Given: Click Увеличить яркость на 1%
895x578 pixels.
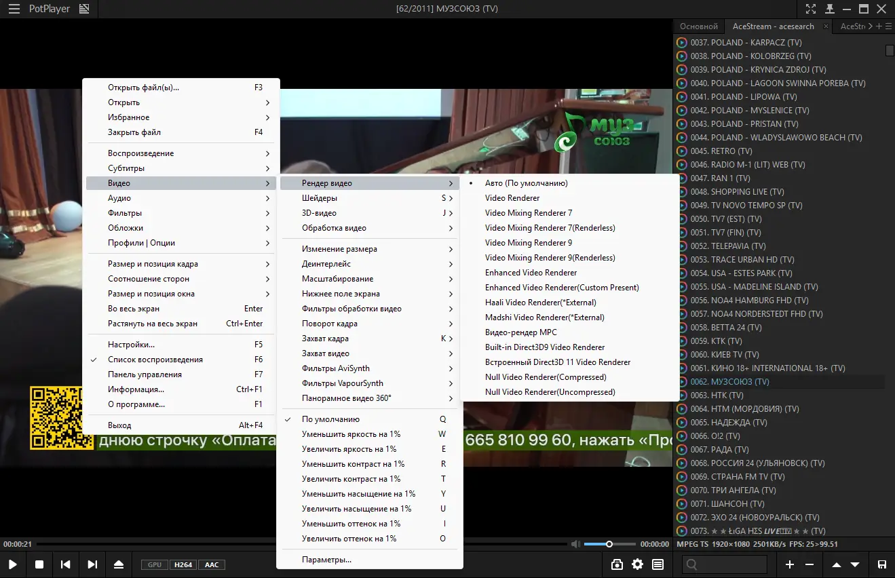Looking at the screenshot, I should 370,449.
